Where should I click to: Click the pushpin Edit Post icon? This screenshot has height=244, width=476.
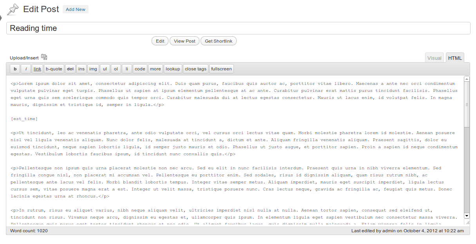[13, 9]
